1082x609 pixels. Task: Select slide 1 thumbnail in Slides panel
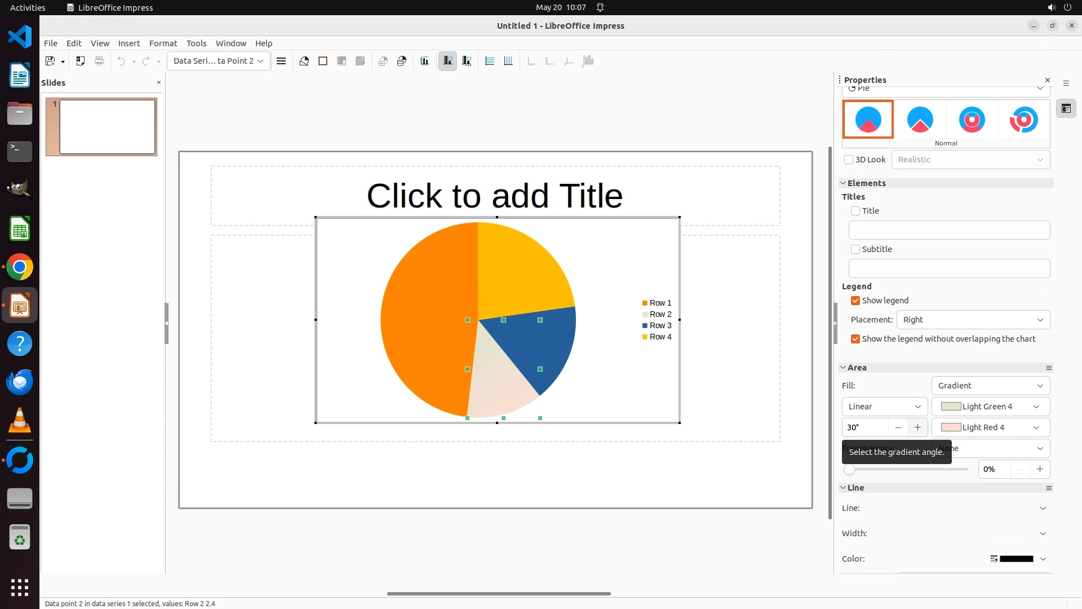[107, 126]
